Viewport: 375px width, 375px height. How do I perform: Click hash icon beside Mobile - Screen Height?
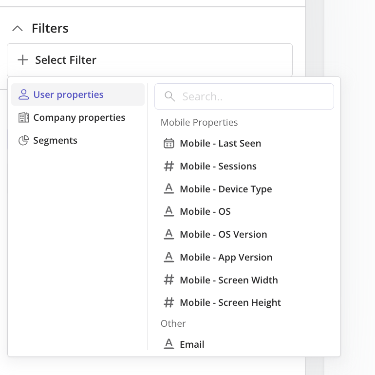169,302
